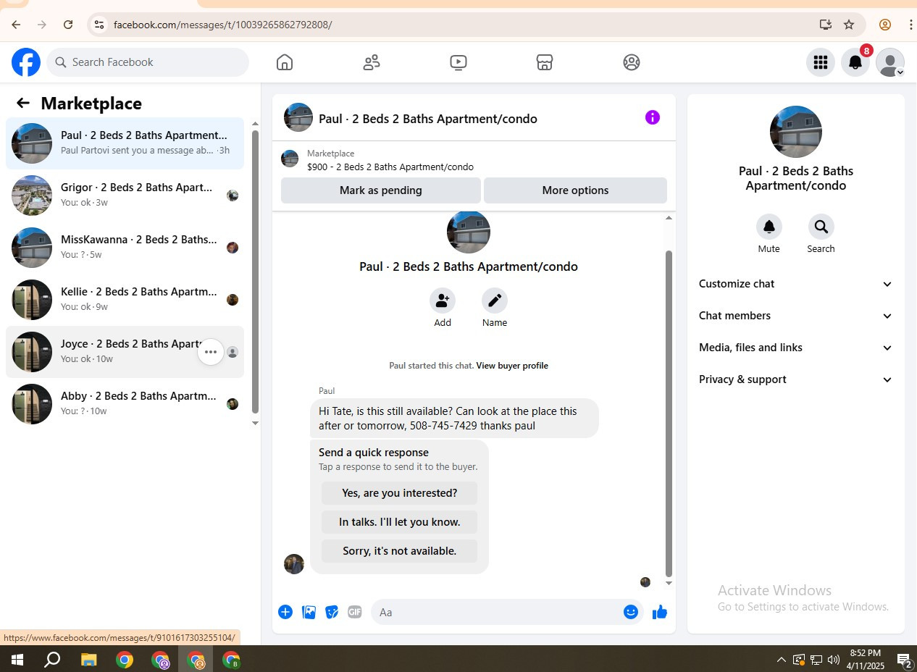Viewport: 917px width, 672px height.
Task: Edit chat name with pencil icon
Action: click(x=495, y=301)
